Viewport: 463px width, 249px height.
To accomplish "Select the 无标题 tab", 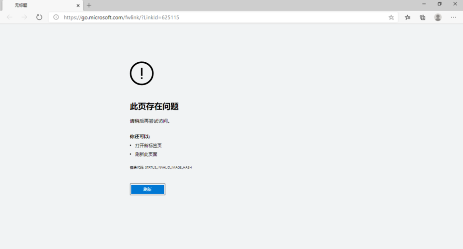I will (x=42, y=5).
